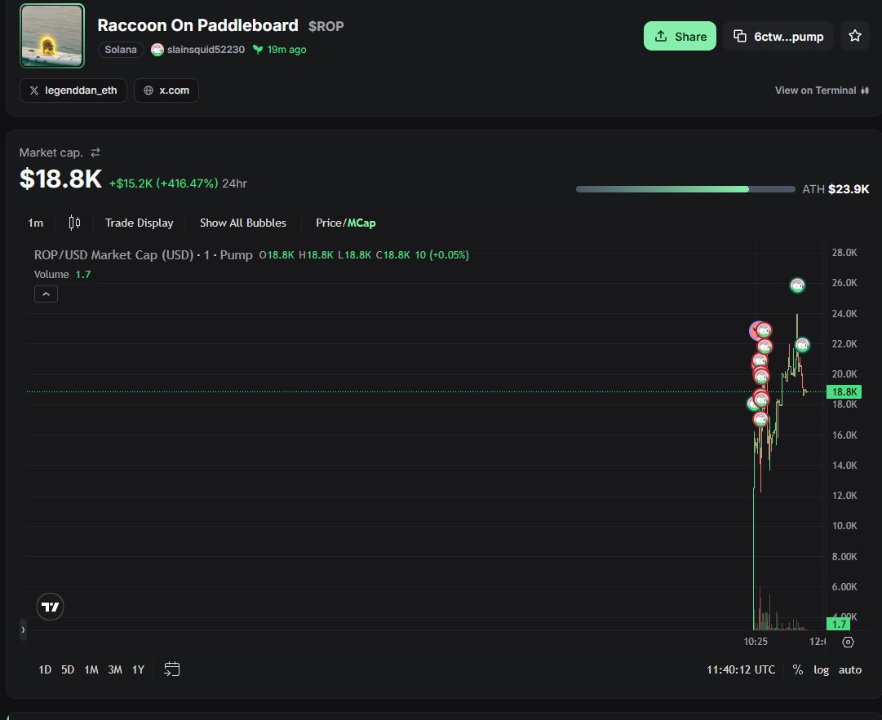Click the ROP/USD Market Cap chart title

coord(144,254)
